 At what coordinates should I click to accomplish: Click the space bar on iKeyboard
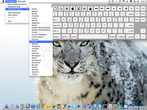[x=93, y=37]
